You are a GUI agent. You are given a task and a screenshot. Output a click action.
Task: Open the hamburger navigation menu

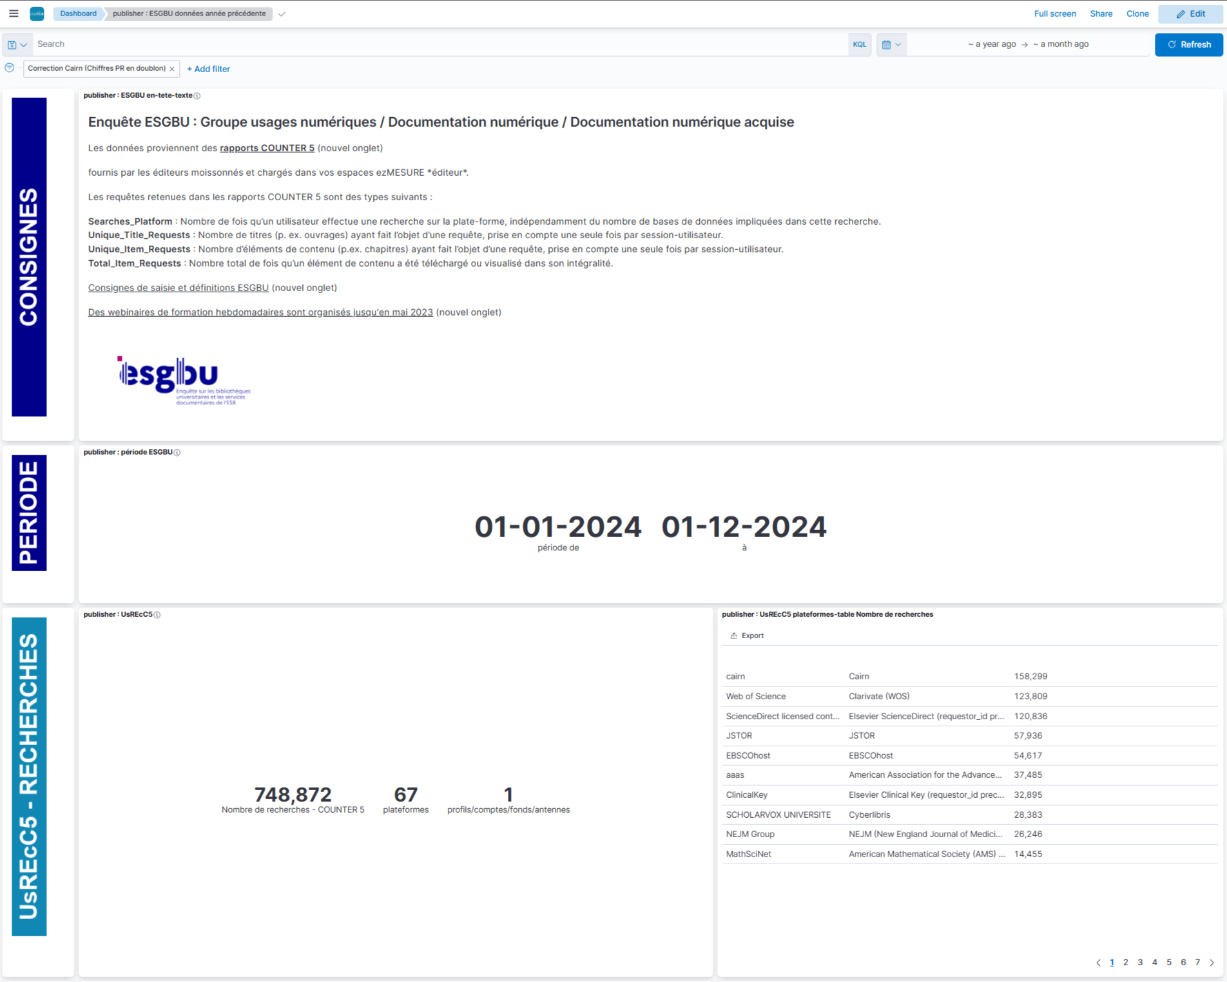click(x=14, y=14)
